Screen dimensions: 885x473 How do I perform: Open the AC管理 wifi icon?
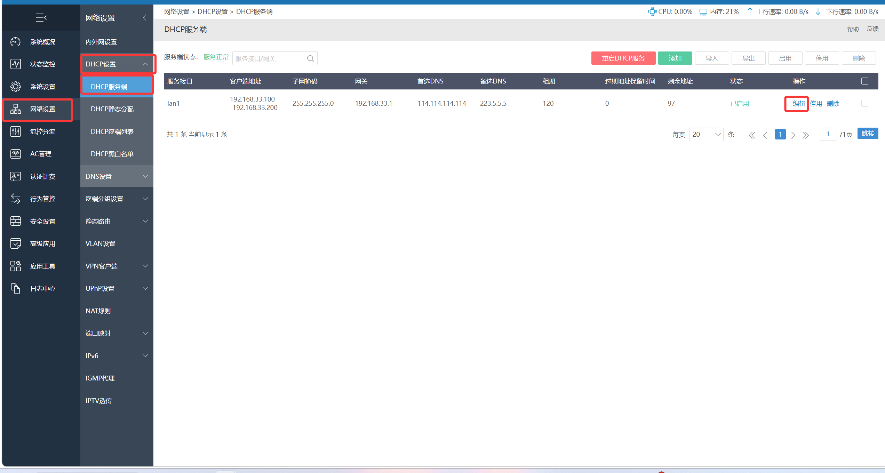pyautogui.click(x=16, y=154)
